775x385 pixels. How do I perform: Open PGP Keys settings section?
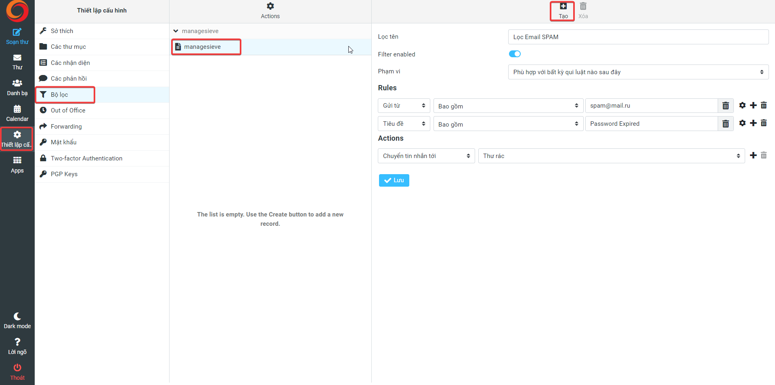102,174
